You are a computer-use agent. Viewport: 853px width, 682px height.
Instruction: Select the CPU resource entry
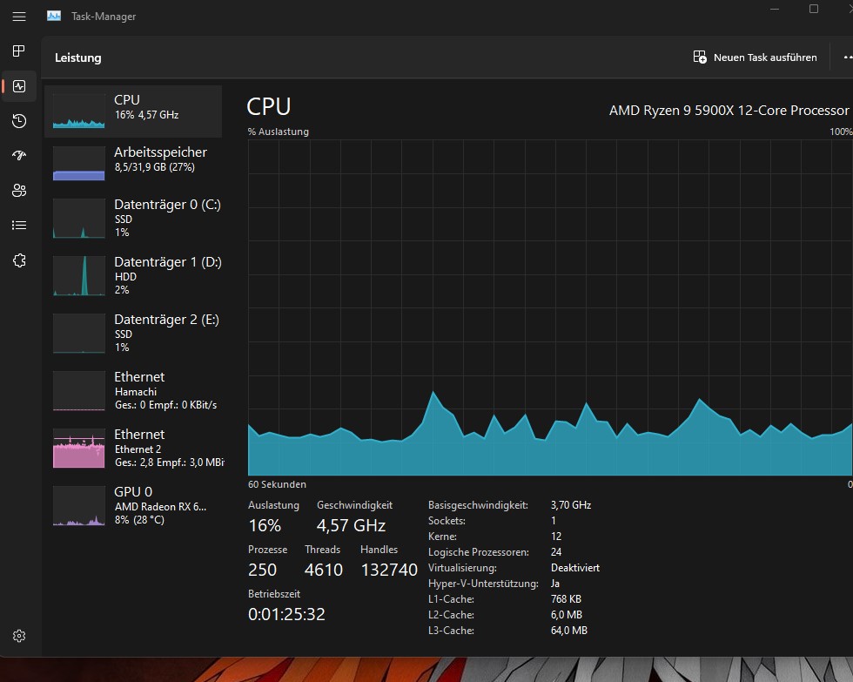pyautogui.click(x=133, y=111)
